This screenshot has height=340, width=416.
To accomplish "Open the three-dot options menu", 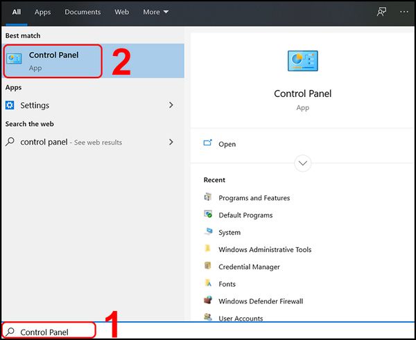I will click(404, 12).
